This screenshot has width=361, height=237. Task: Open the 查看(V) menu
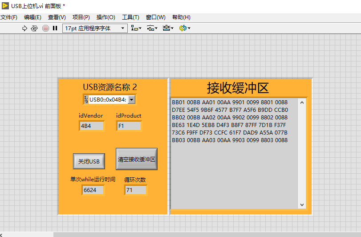(57, 17)
